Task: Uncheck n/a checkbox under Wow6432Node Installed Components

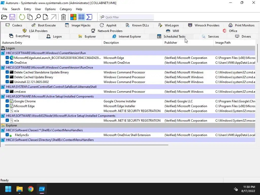Action: pos(7,120)
